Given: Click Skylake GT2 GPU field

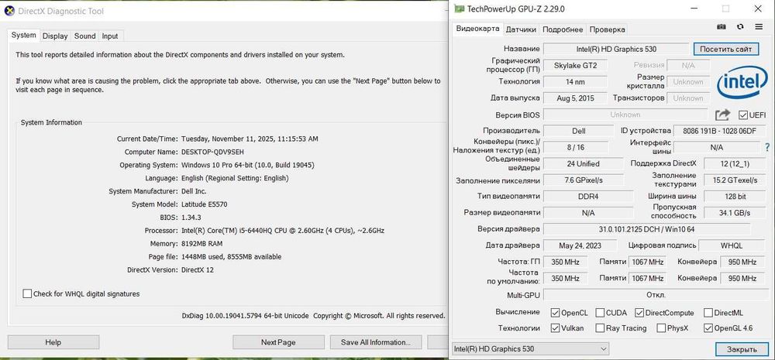Looking at the screenshot, I should 575,65.
